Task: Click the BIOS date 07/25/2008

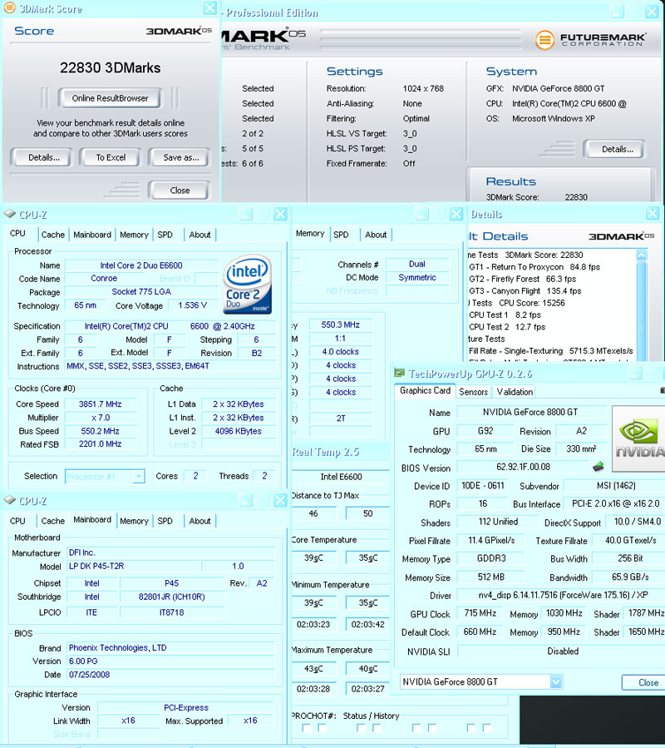Action: [170, 675]
